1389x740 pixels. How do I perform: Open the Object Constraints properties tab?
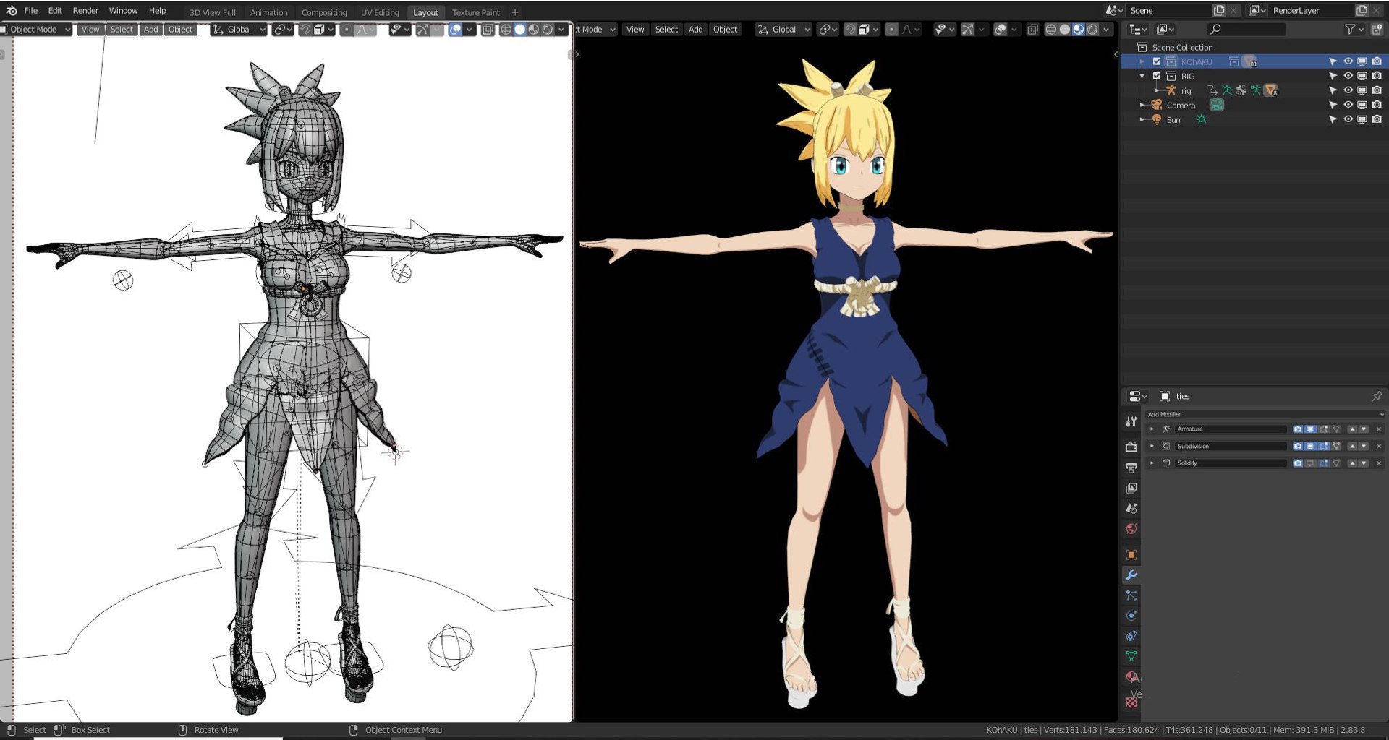[1131, 636]
